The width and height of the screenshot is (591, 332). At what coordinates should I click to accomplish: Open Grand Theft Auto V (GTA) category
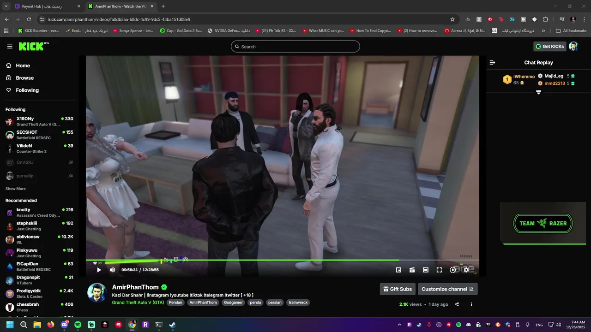138,302
